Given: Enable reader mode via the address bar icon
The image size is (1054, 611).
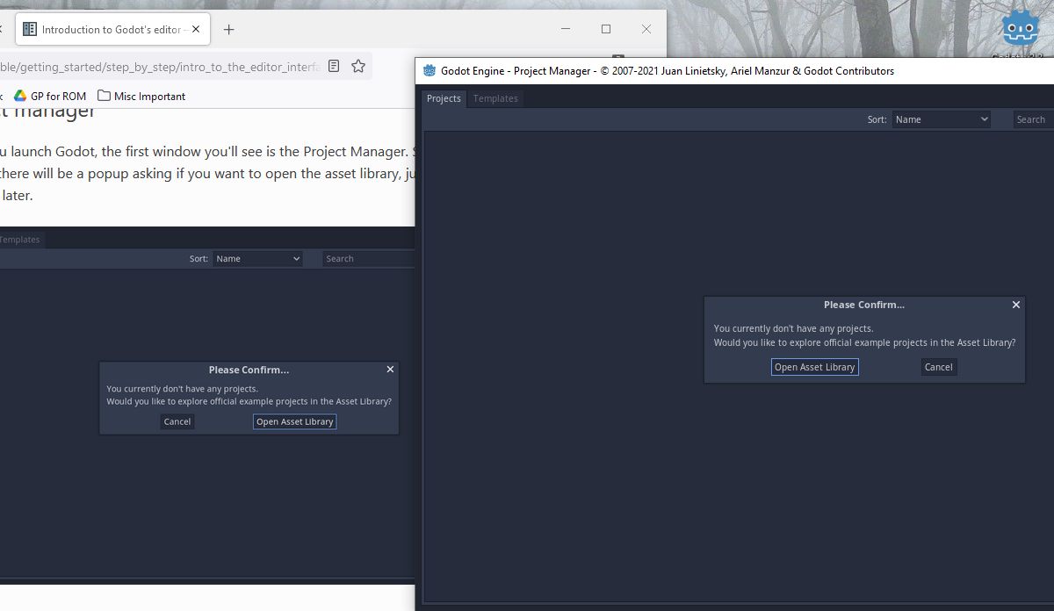Looking at the screenshot, I should click(x=333, y=65).
